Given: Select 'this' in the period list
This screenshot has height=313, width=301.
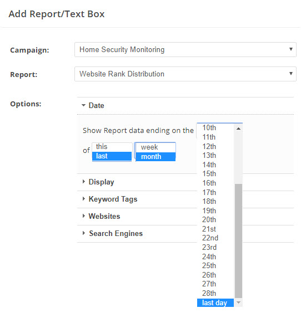Looking at the screenshot, I should 112,147.
